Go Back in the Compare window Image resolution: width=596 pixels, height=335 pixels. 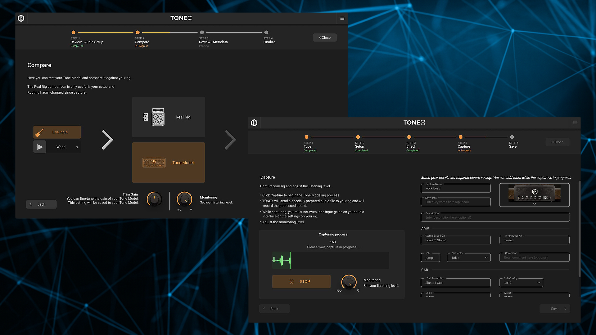pyautogui.click(x=41, y=204)
